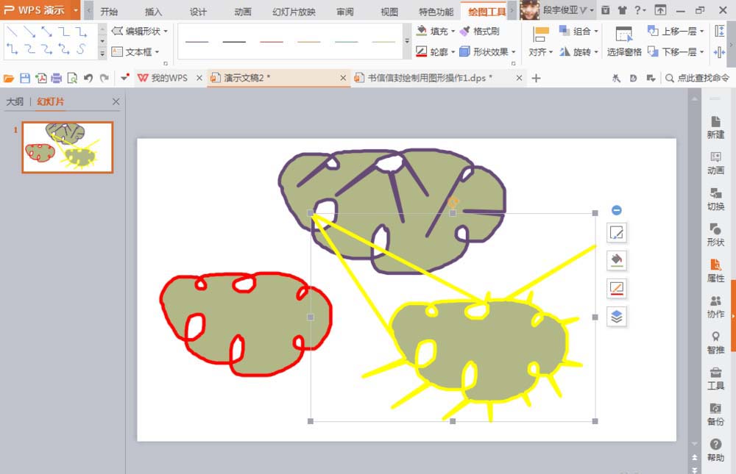Select slide 1 thumbnail in panel
Screen dimensions: 736x474
click(x=67, y=147)
